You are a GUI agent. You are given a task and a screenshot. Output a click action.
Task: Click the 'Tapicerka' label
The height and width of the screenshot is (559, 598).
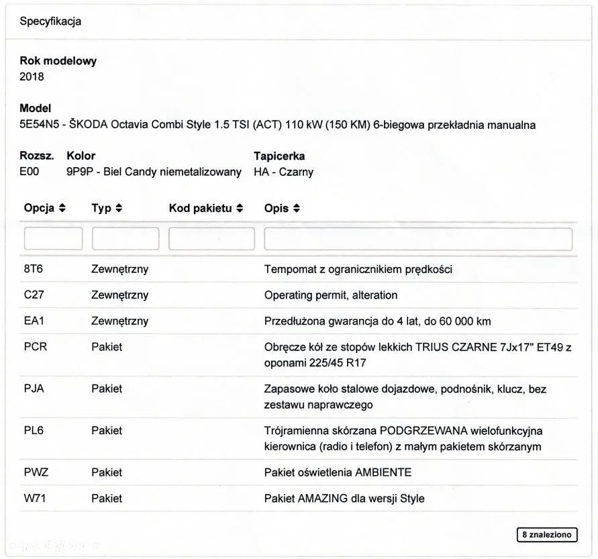tap(280, 156)
